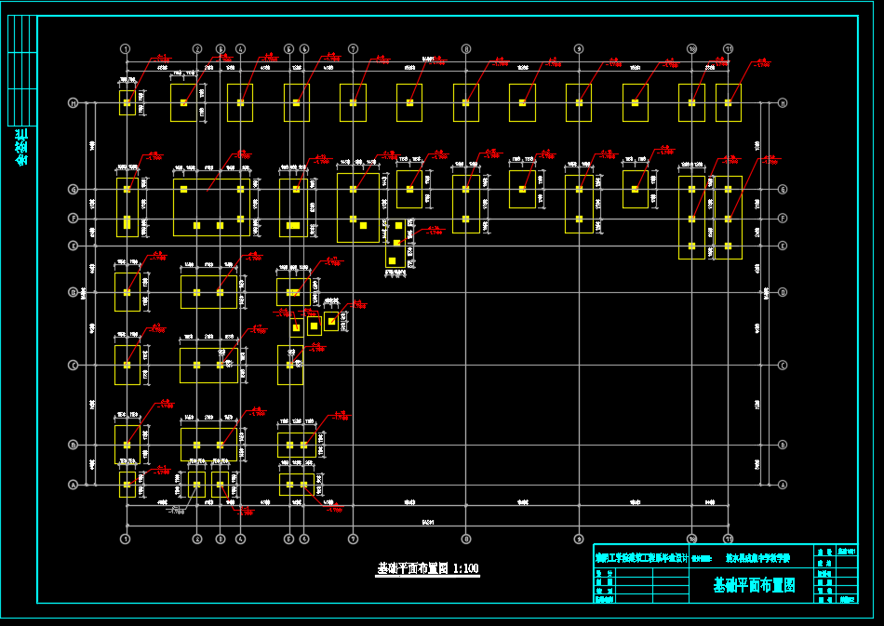The image size is (884, 626).
Task: Click the axis bubble 4 at bottom
Action: point(240,539)
